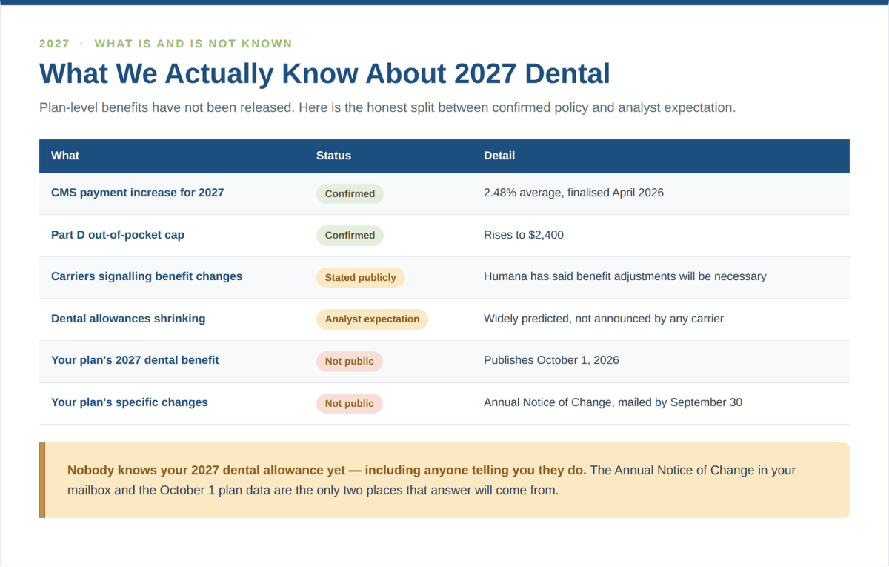Click 'Not public' badge in specific changes row
The width and height of the screenshot is (889, 567).
tap(350, 403)
